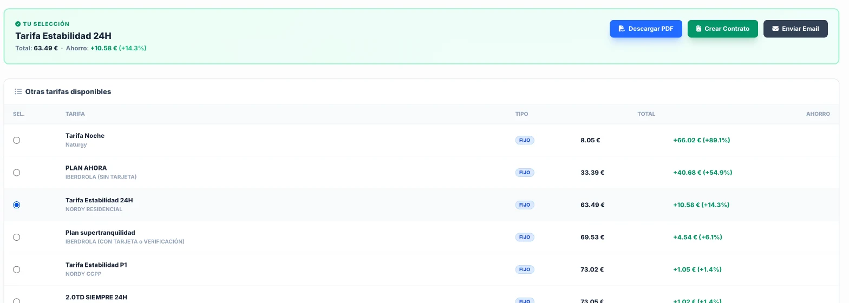Click the Naturgy provider label

pos(76,145)
